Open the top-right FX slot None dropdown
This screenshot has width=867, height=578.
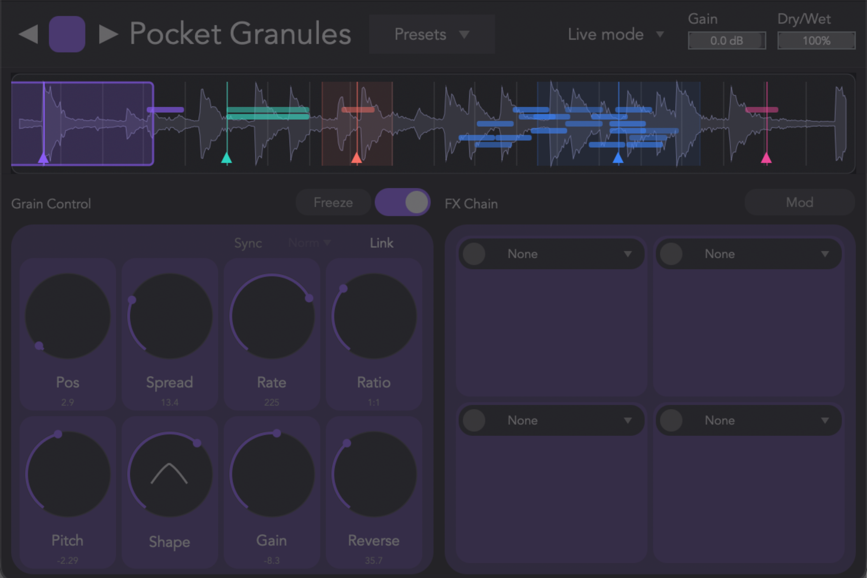coord(749,254)
